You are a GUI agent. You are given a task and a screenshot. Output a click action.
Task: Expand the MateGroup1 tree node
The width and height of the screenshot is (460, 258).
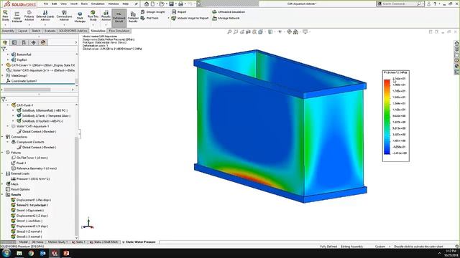pos(3,75)
